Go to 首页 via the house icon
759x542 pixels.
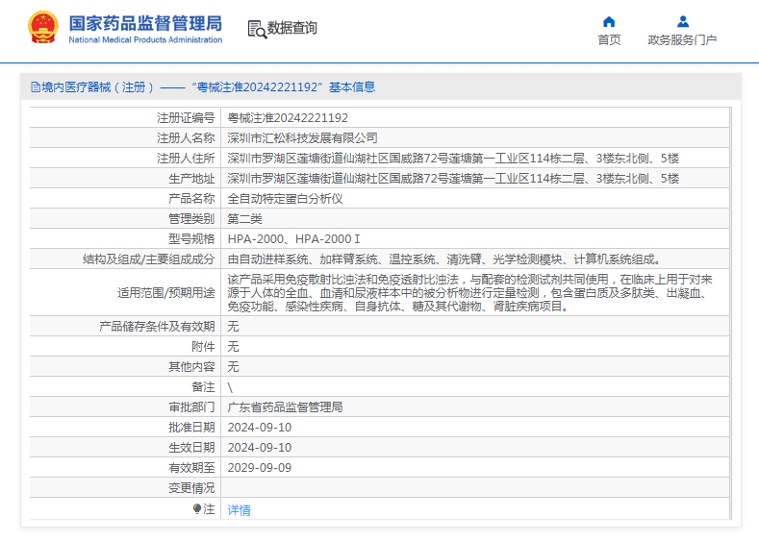[x=609, y=22]
